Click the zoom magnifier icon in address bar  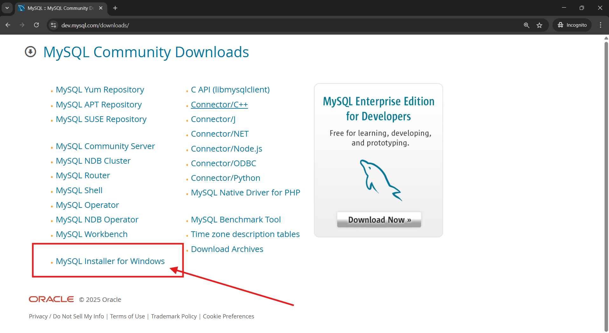tap(526, 25)
